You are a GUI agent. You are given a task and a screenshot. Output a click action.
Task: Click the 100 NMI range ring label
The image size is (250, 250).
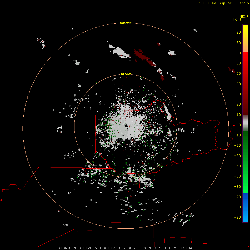pyautogui.click(x=126, y=23)
